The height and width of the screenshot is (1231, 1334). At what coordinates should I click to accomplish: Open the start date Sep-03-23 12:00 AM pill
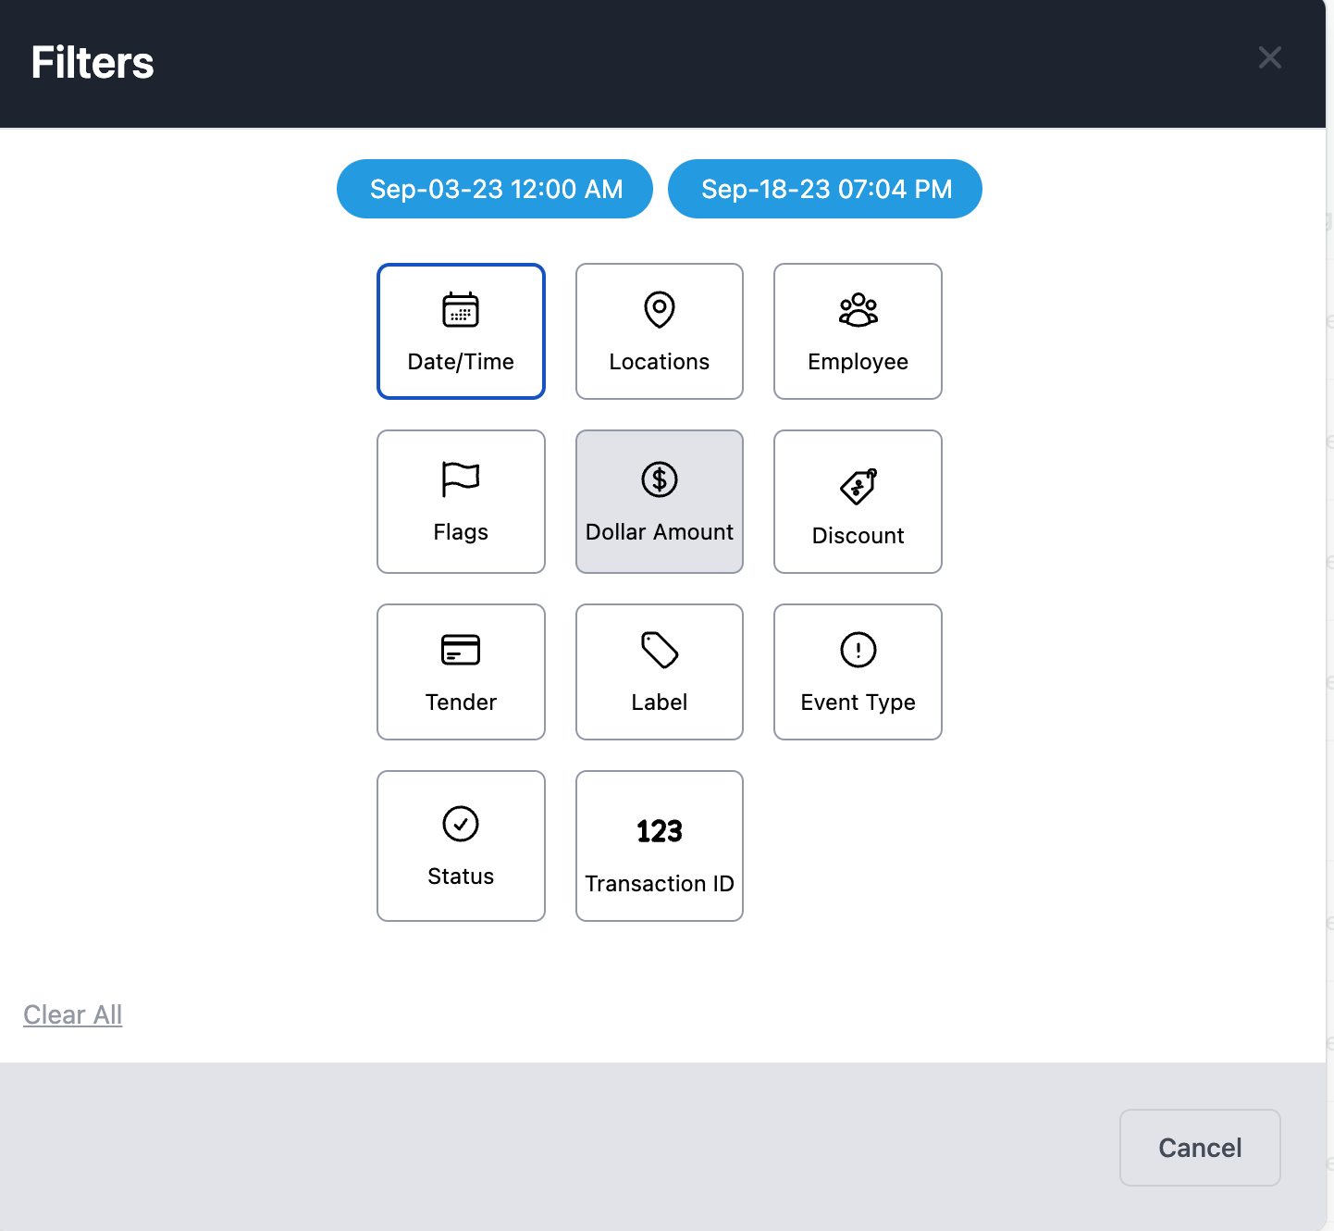pyautogui.click(x=495, y=189)
